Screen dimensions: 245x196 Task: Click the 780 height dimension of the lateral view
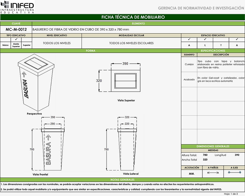coord(106,149)
